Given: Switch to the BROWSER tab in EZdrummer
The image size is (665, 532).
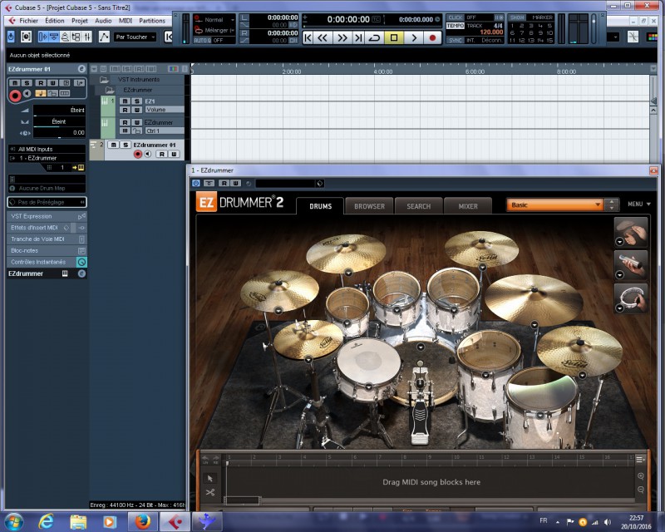Looking at the screenshot, I should click(369, 206).
